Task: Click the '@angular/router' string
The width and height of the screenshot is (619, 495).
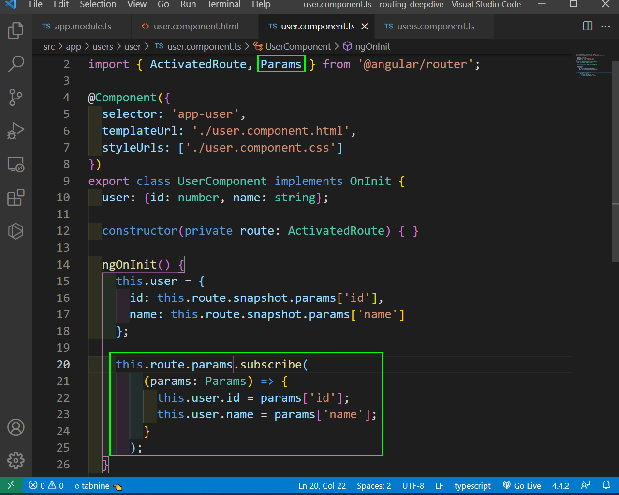Action: (x=415, y=64)
